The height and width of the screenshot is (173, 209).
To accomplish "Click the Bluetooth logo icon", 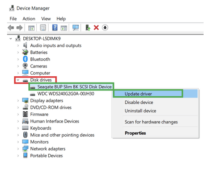I will click(25, 59).
